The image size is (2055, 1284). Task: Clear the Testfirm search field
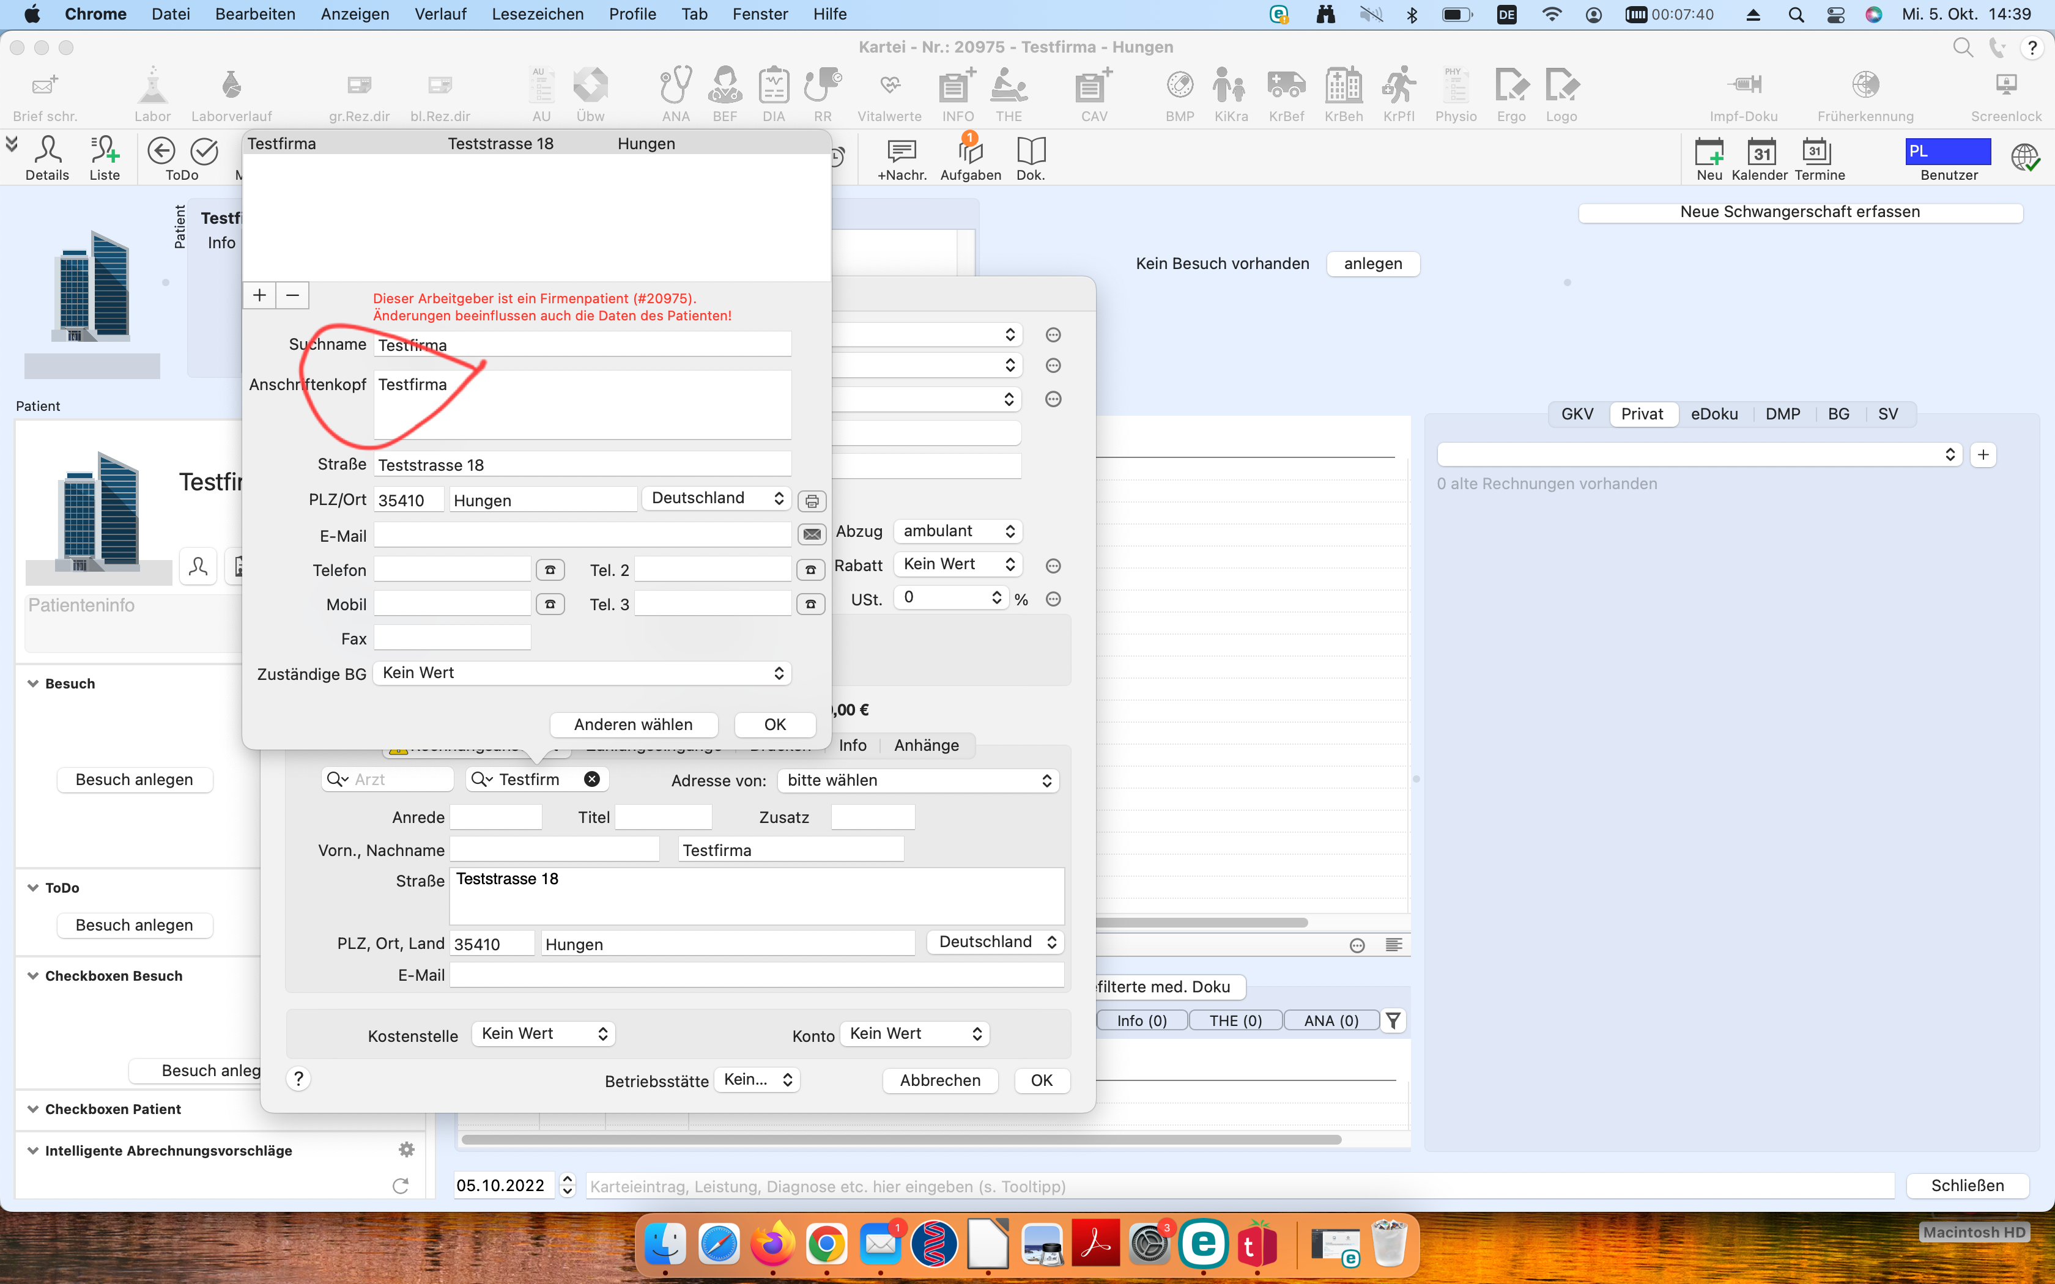pyautogui.click(x=592, y=779)
